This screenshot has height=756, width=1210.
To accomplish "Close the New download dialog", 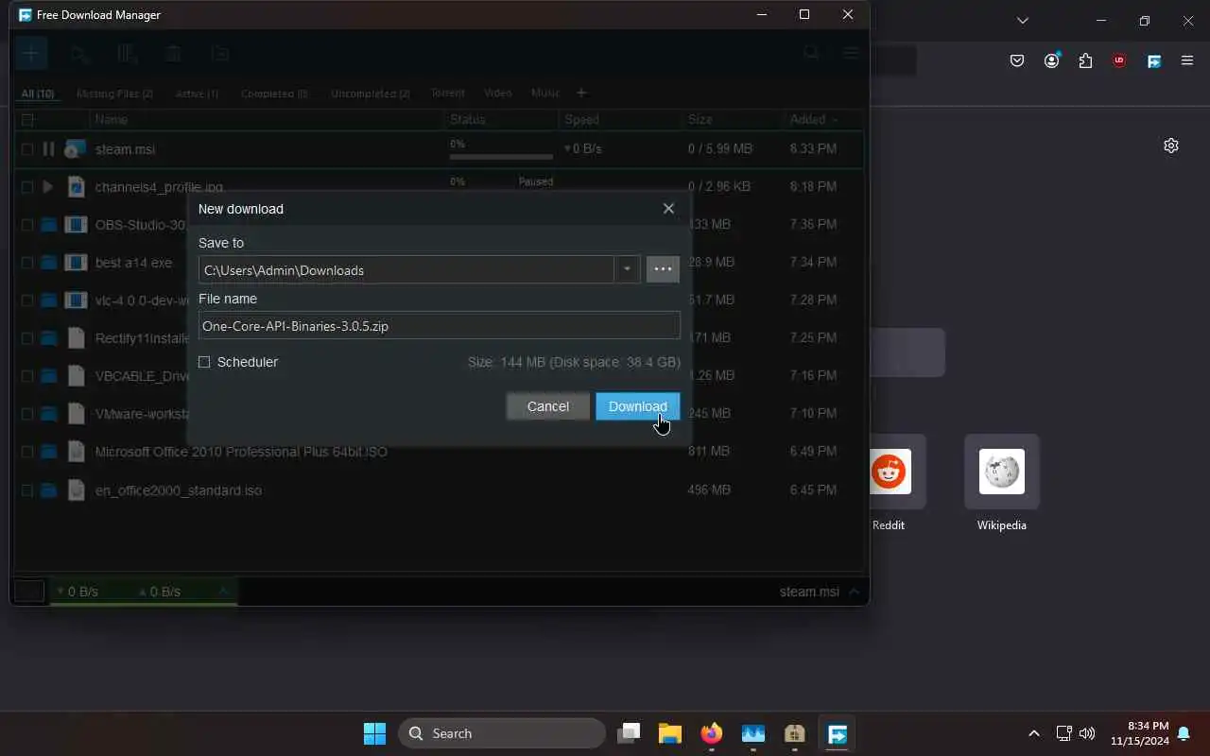I will [668, 209].
